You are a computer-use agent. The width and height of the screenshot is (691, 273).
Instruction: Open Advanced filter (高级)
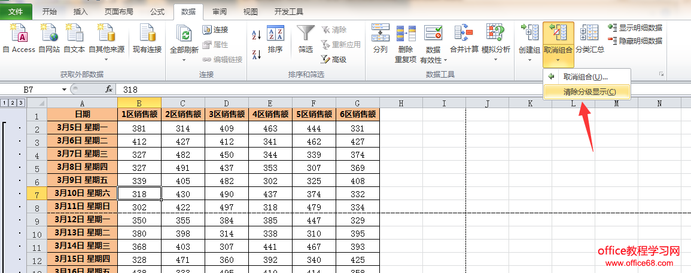click(334, 60)
